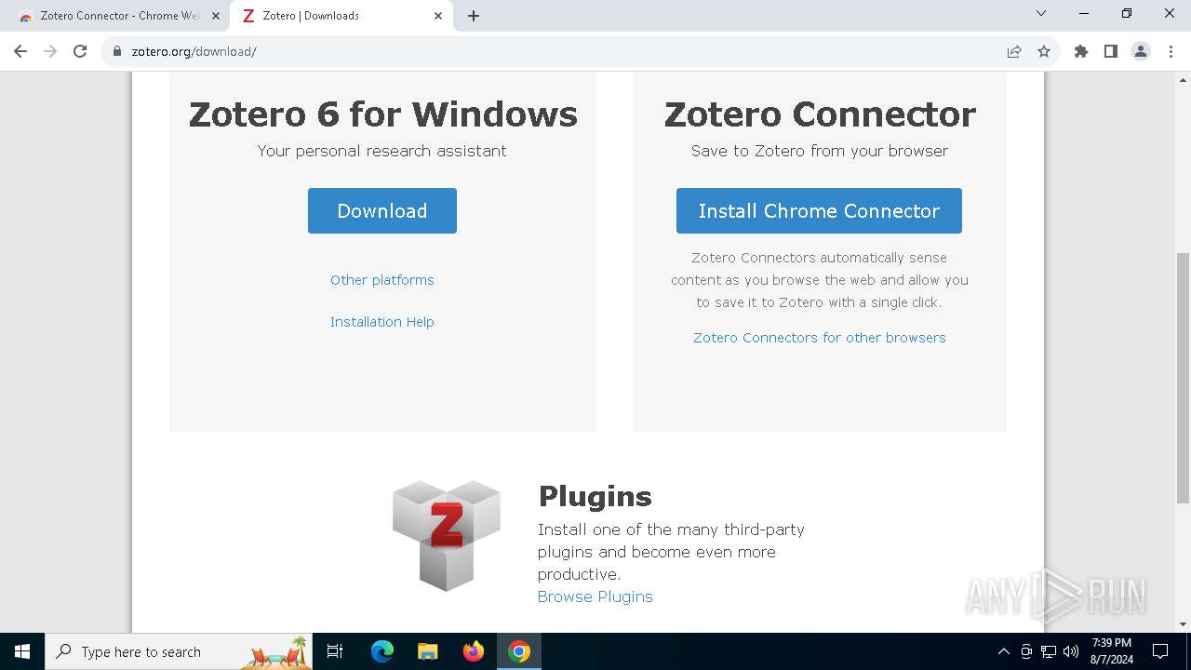Screen dimensions: 1191x670
Task: Click the Zotero plugins cube logo
Action: pos(447,535)
